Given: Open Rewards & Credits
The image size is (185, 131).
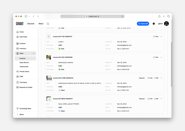Looking at the screenshot, I should [24, 87].
